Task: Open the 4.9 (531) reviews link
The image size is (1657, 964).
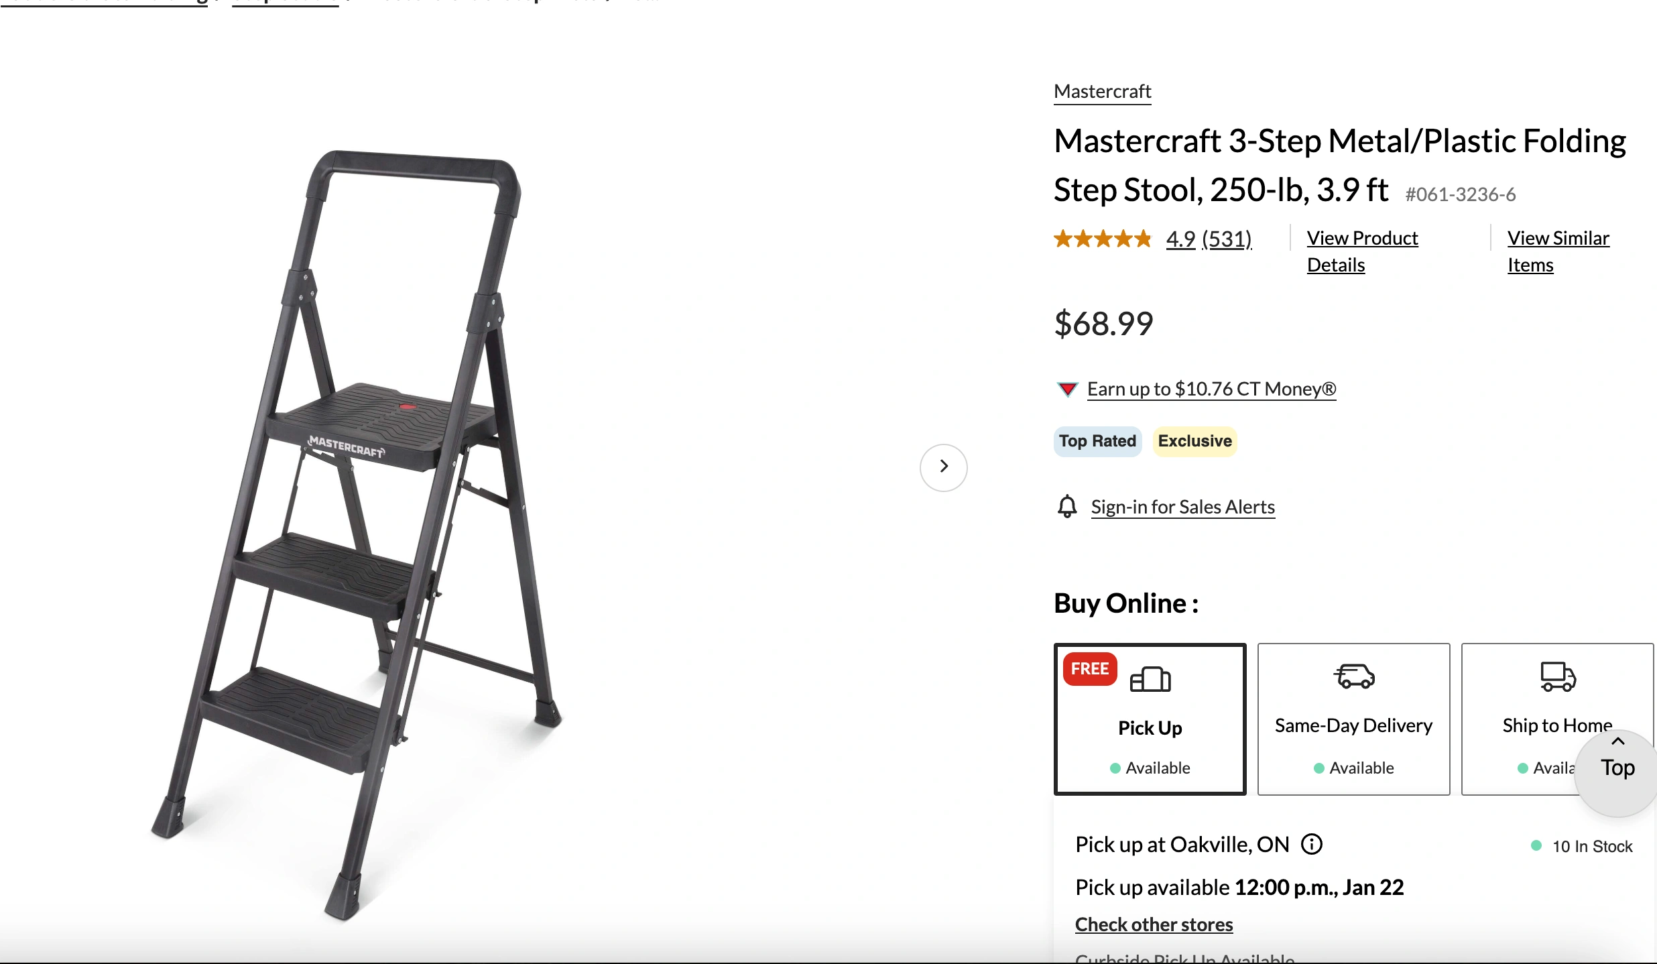Action: [1209, 239]
